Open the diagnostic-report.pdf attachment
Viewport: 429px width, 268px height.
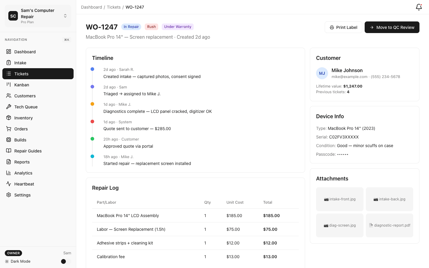coord(389,225)
